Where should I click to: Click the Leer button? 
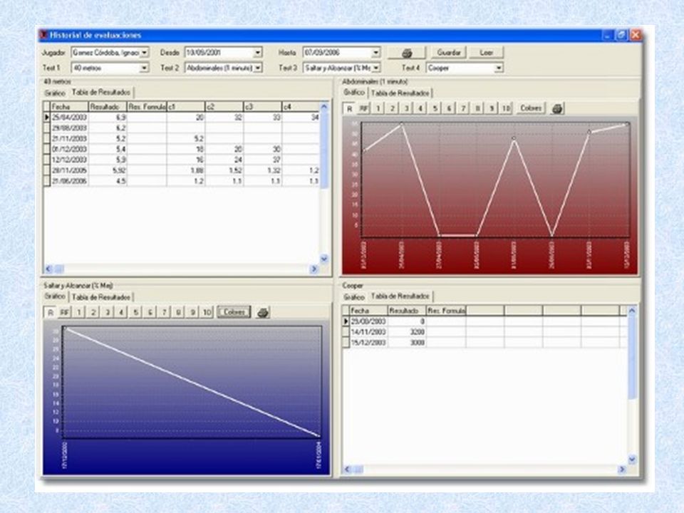tap(487, 53)
